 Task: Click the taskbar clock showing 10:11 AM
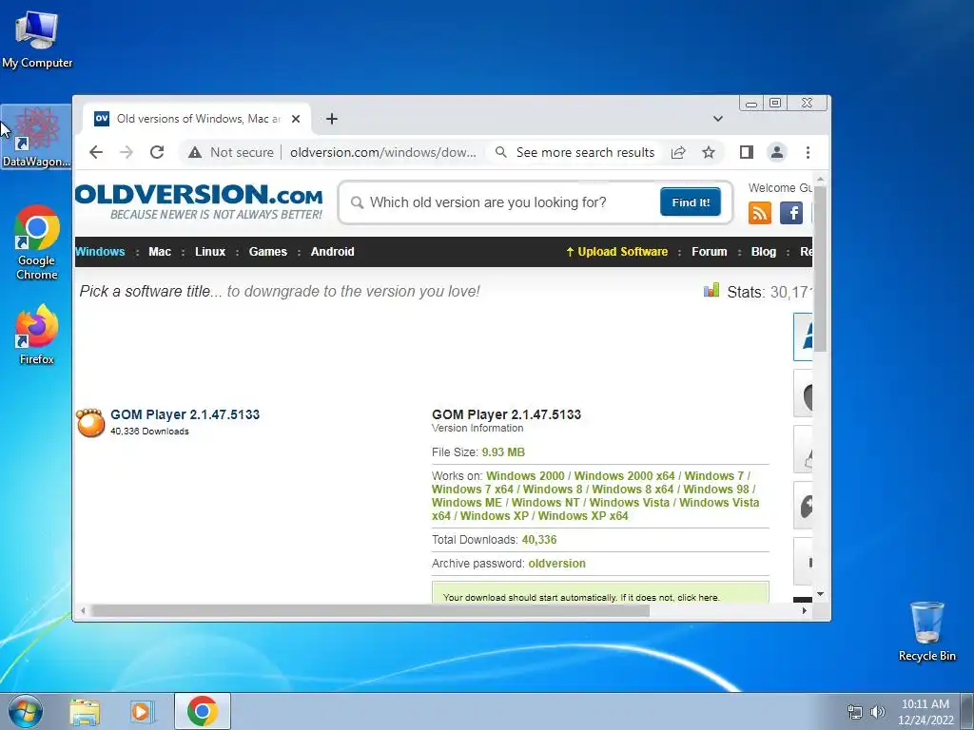[925, 711]
